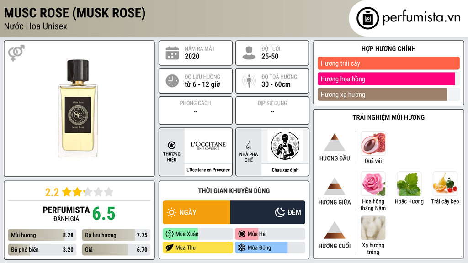Select the Đêm nighttime segment

point(268,212)
